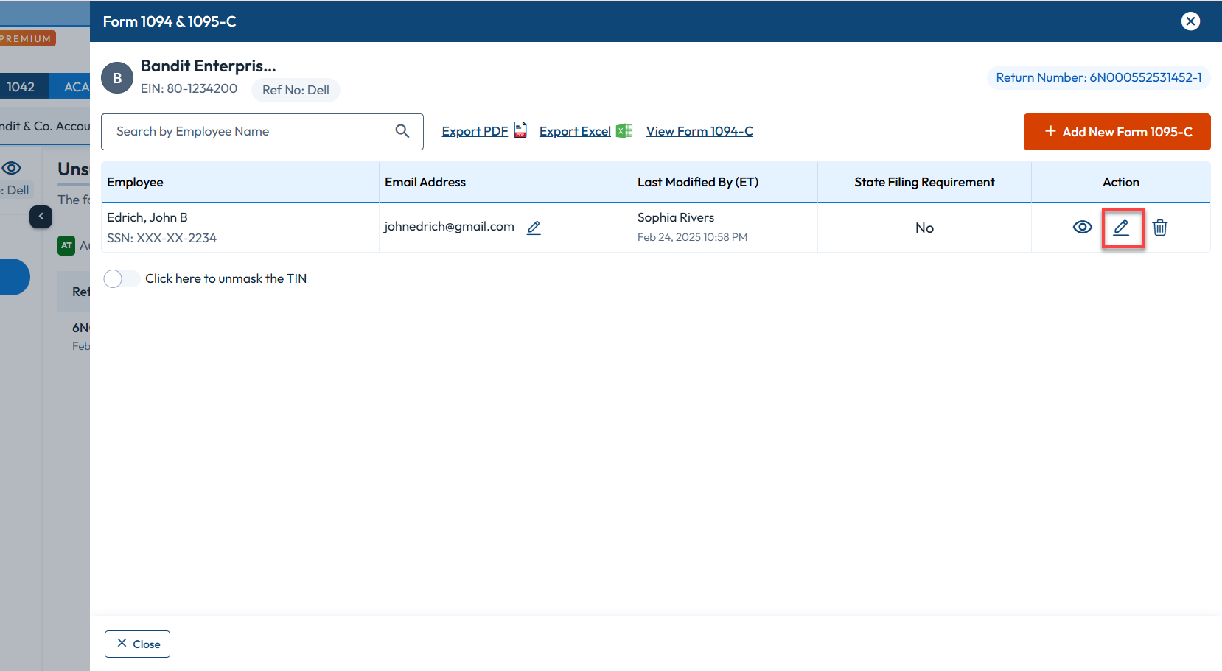Click the Close button at bottom
The height and width of the screenshot is (671, 1222).
tap(137, 644)
